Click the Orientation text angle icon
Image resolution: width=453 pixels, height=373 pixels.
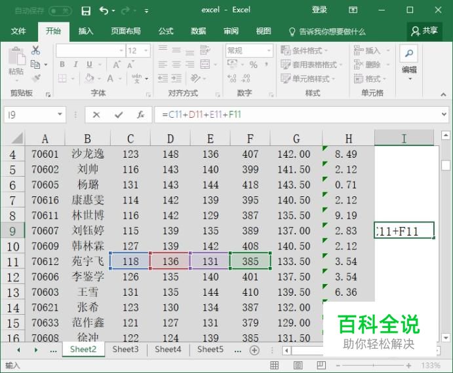coord(195,78)
